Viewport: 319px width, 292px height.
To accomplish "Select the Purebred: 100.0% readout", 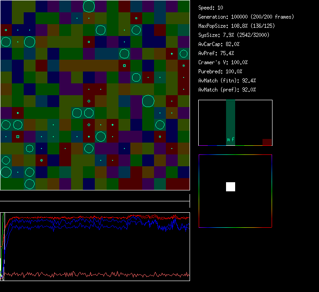I will pos(221,72).
